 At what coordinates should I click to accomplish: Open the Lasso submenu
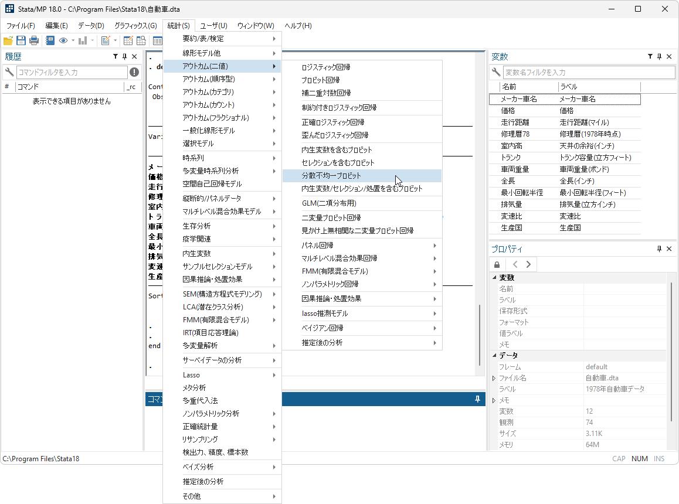coord(222,374)
